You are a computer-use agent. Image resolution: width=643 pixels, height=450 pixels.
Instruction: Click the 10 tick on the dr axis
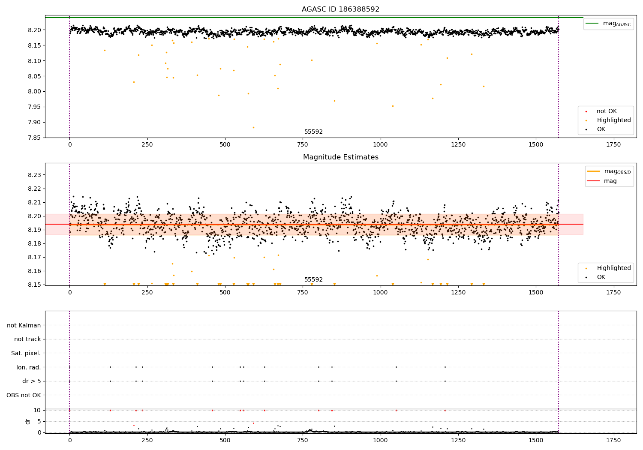37,410
